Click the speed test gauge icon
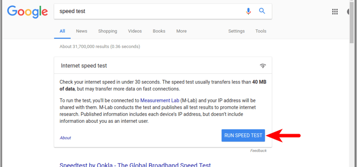357x167 pixels. pyautogui.click(x=263, y=66)
